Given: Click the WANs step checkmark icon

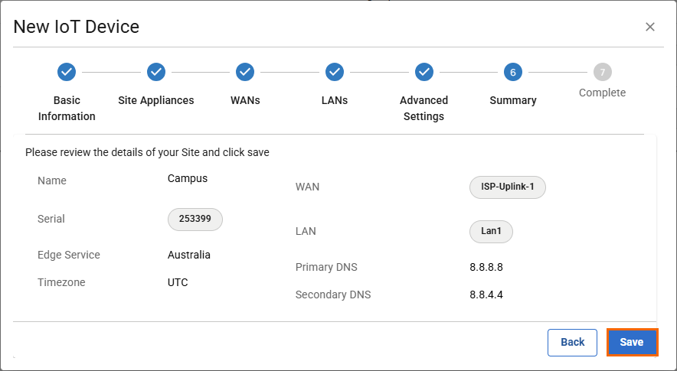Looking at the screenshot, I should tap(245, 72).
